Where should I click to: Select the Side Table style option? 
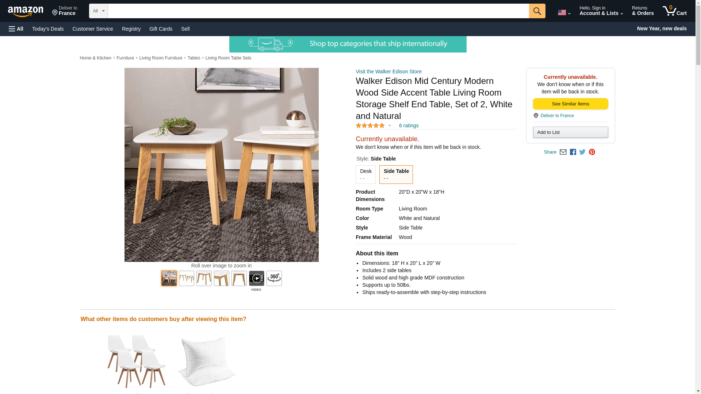[396, 174]
